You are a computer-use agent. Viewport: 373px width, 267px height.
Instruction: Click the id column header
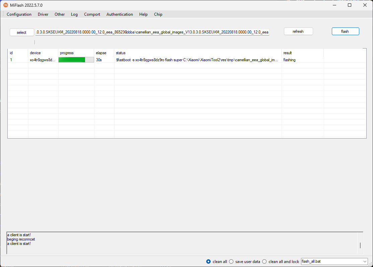[x=18, y=53]
